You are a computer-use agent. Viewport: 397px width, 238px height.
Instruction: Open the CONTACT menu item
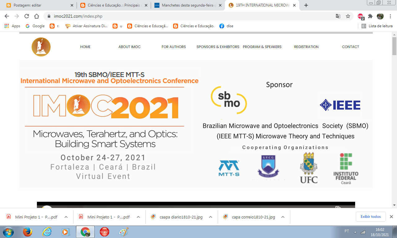click(x=350, y=47)
